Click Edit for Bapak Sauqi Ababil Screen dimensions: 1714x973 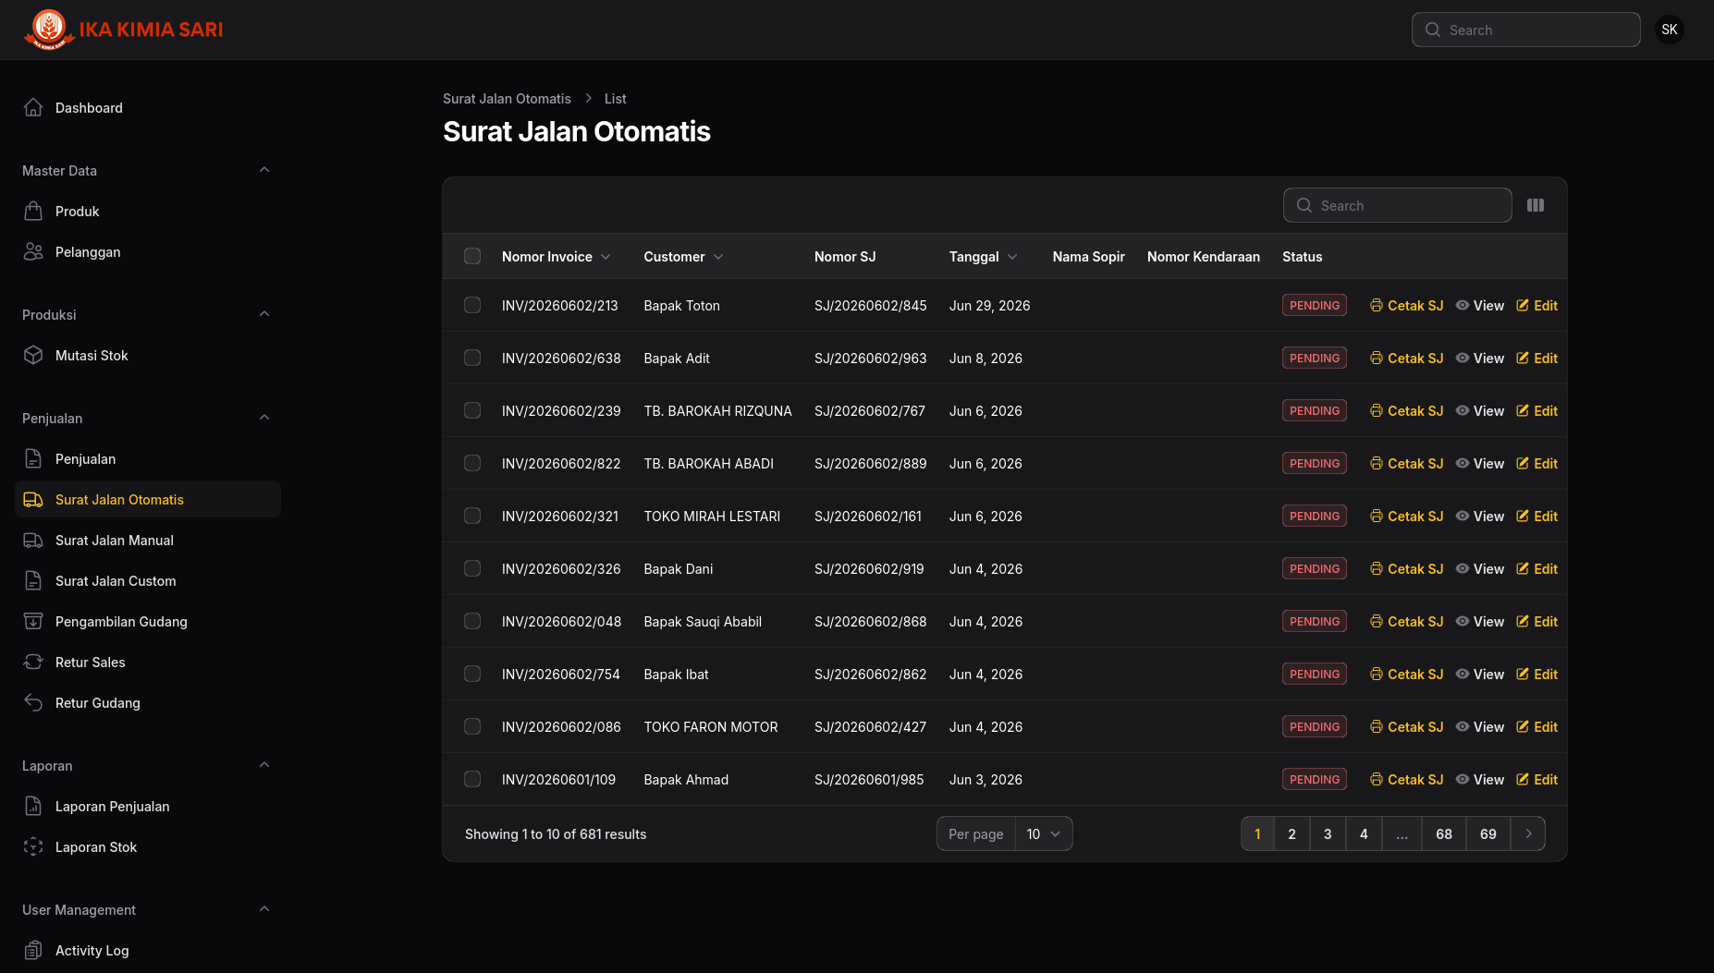pos(1536,621)
